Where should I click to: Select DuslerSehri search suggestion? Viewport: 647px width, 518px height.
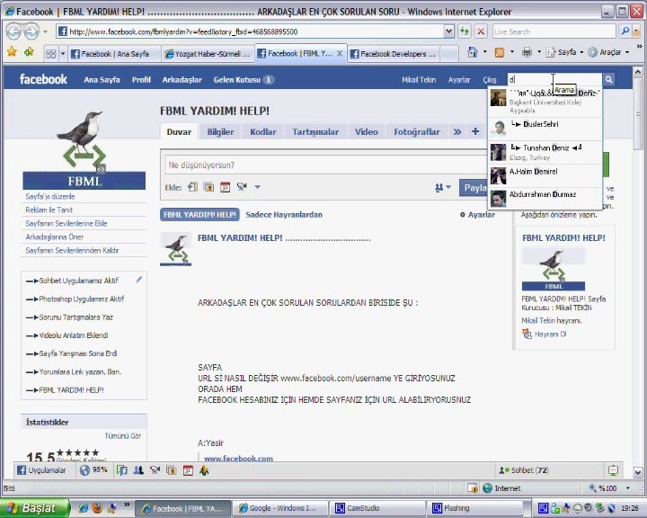545,129
